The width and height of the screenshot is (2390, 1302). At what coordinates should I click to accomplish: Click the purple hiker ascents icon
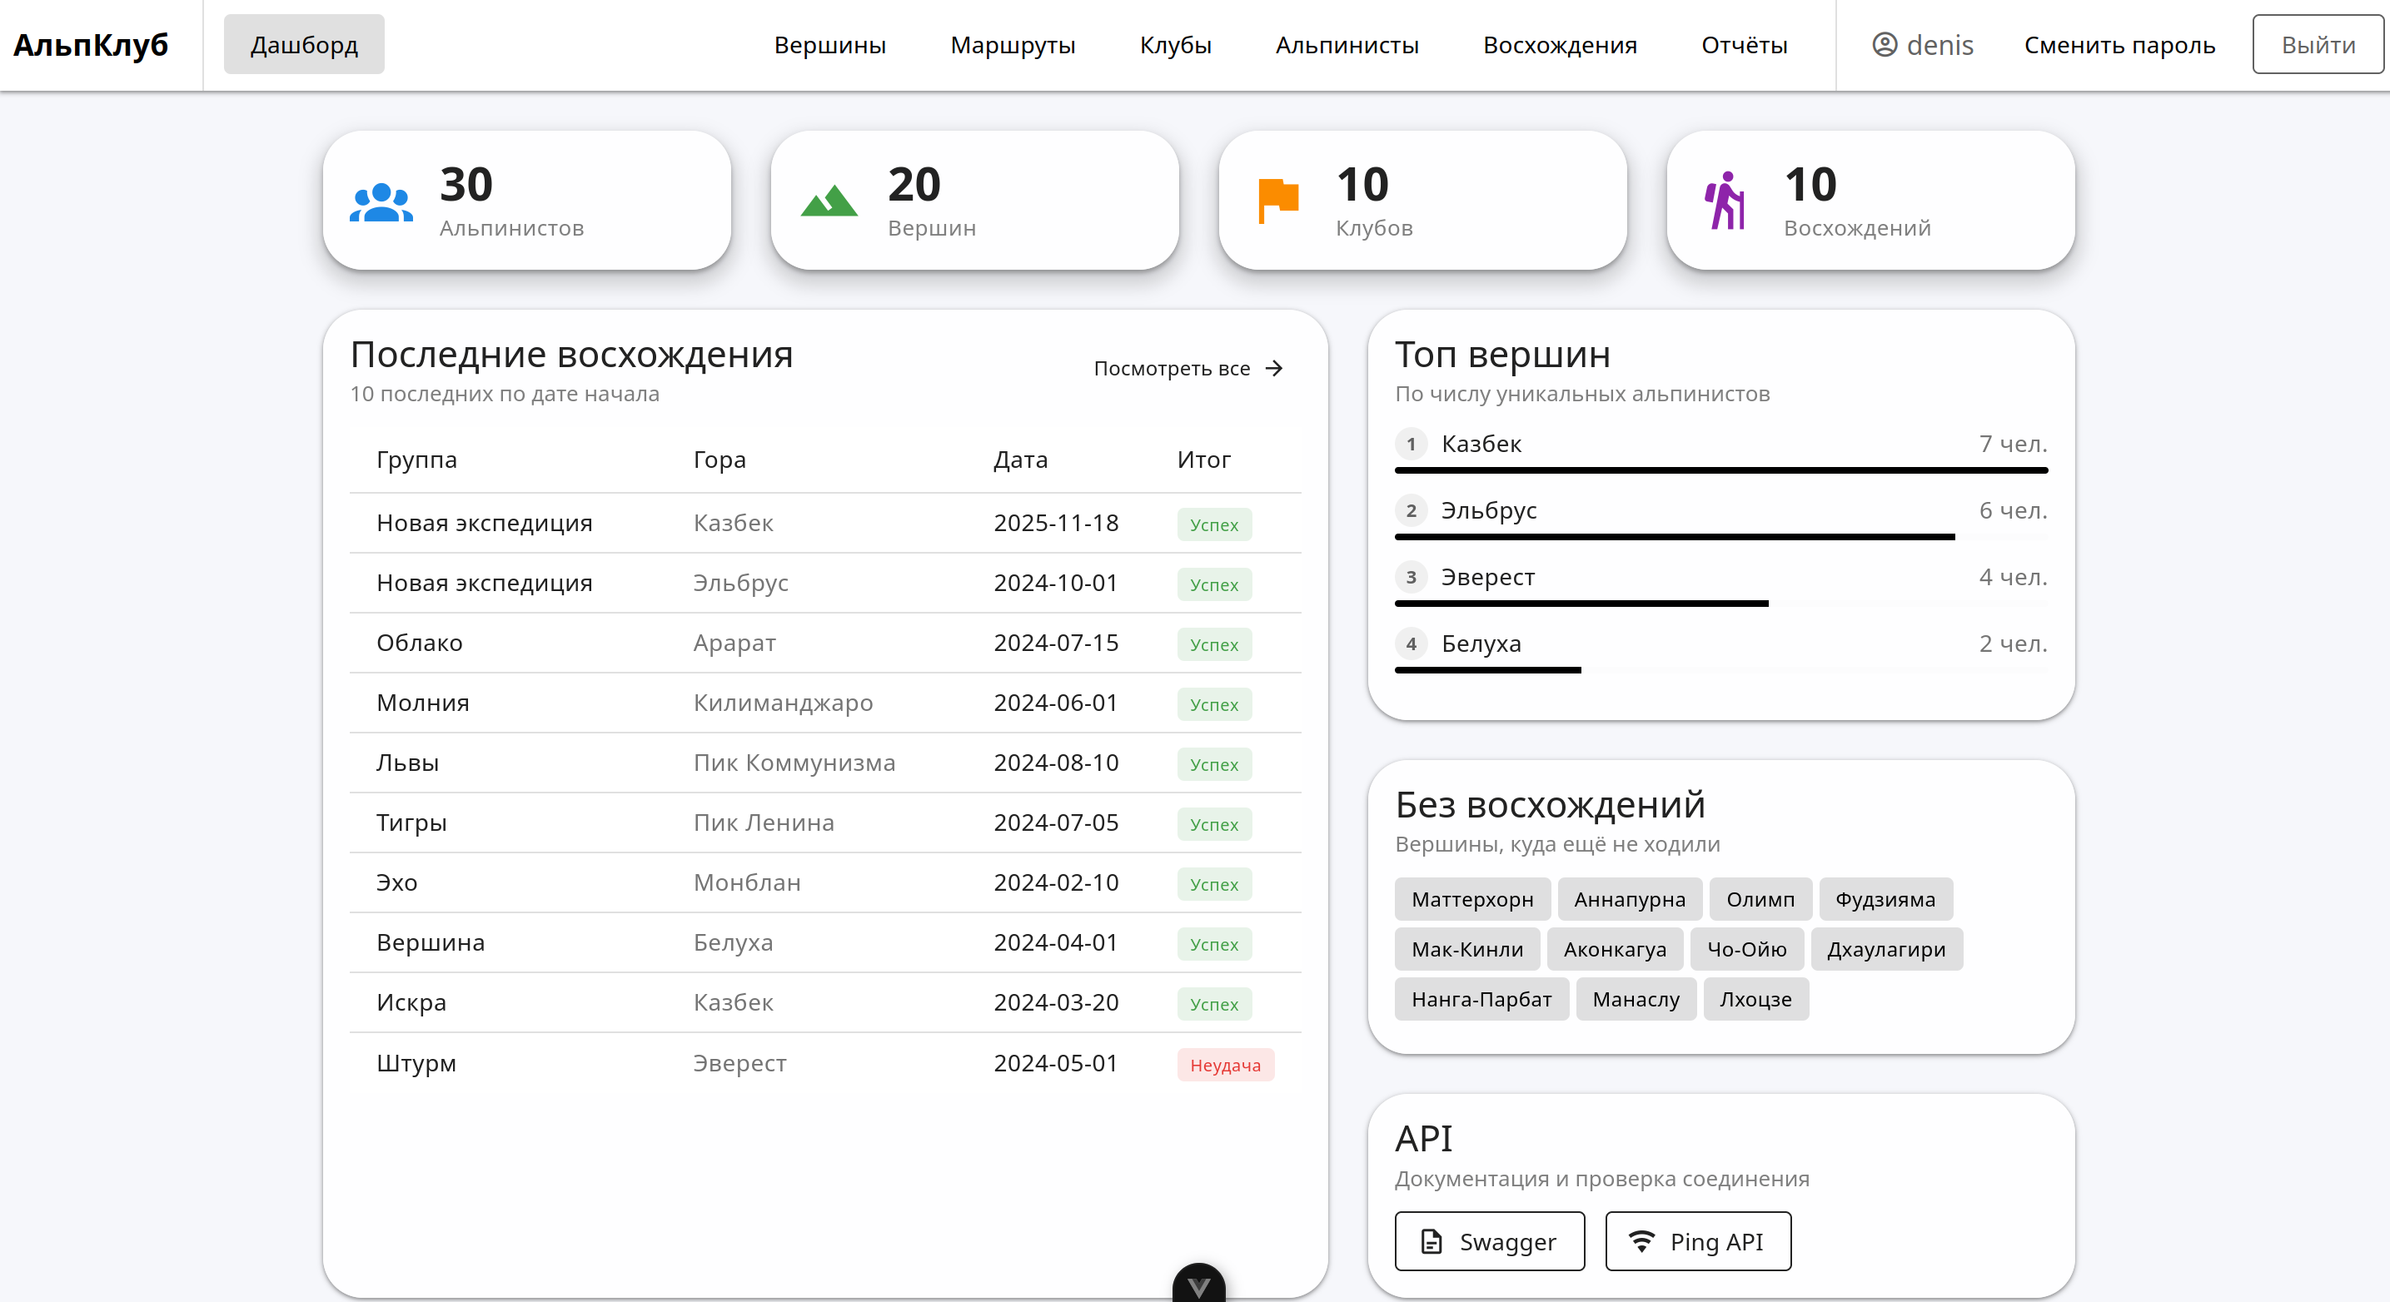pyautogui.click(x=1725, y=201)
